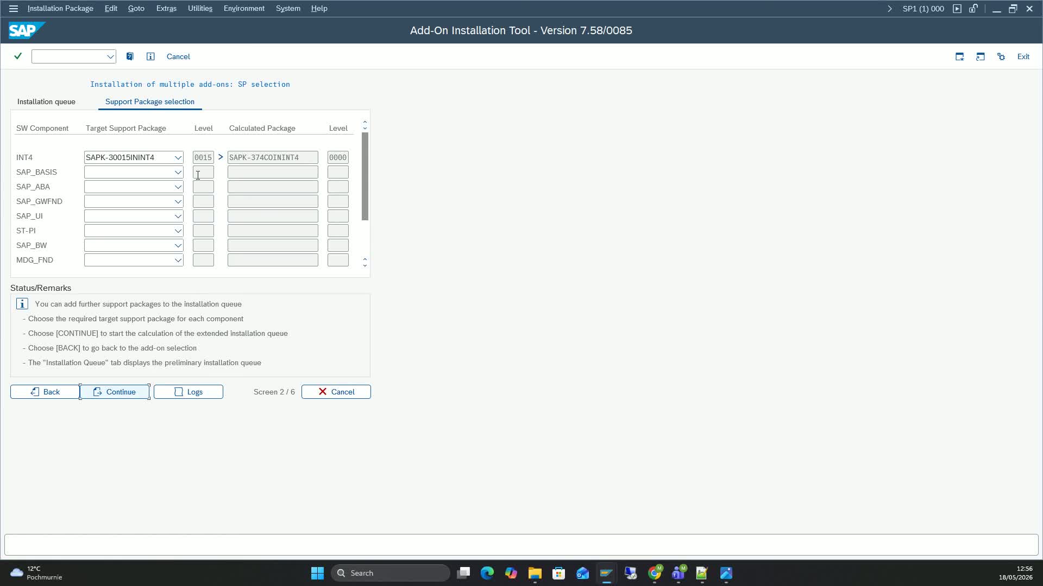This screenshot has width=1043, height=586.
Task: Click the scroll up arrow of component table
Action: [365, 122]
